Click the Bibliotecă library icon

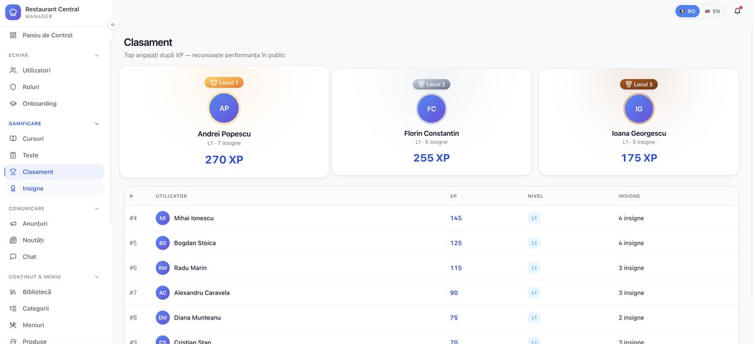[13, 292]
